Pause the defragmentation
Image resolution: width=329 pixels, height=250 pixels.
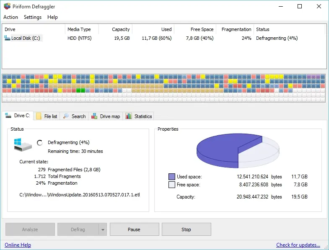134,229
